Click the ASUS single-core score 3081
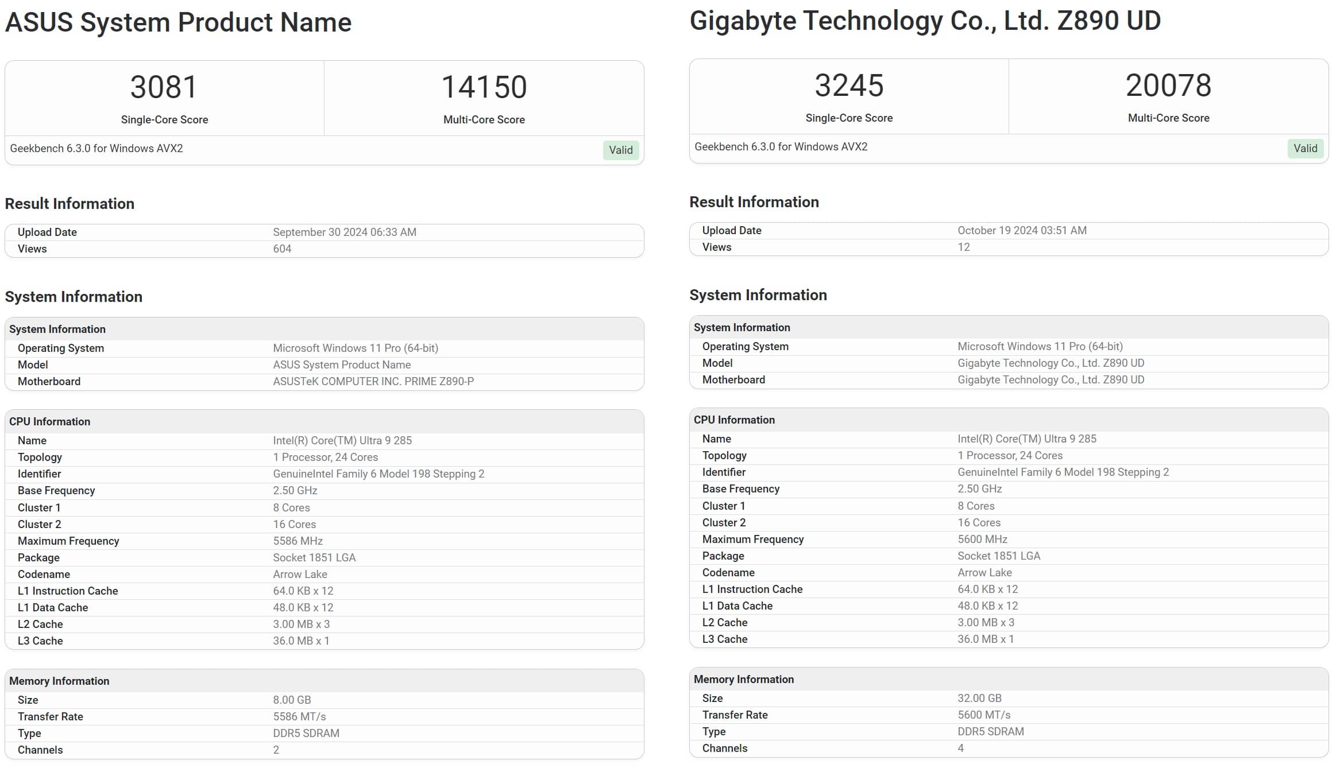The image size is (1340, 768). click(x=164, y=87)
